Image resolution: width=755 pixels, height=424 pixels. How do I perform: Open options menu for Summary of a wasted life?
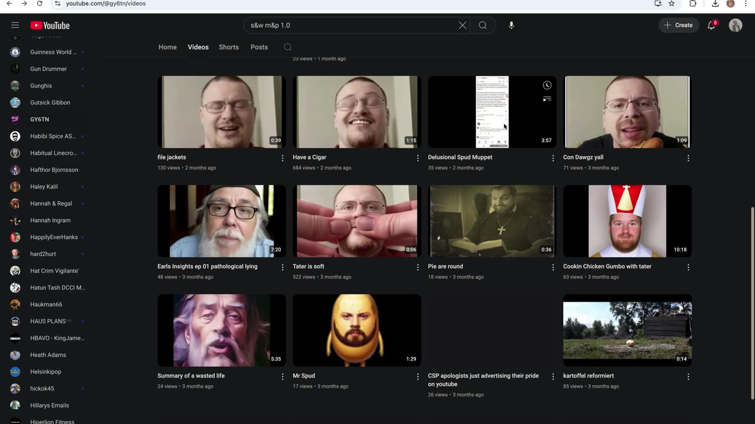click(283, 376)
